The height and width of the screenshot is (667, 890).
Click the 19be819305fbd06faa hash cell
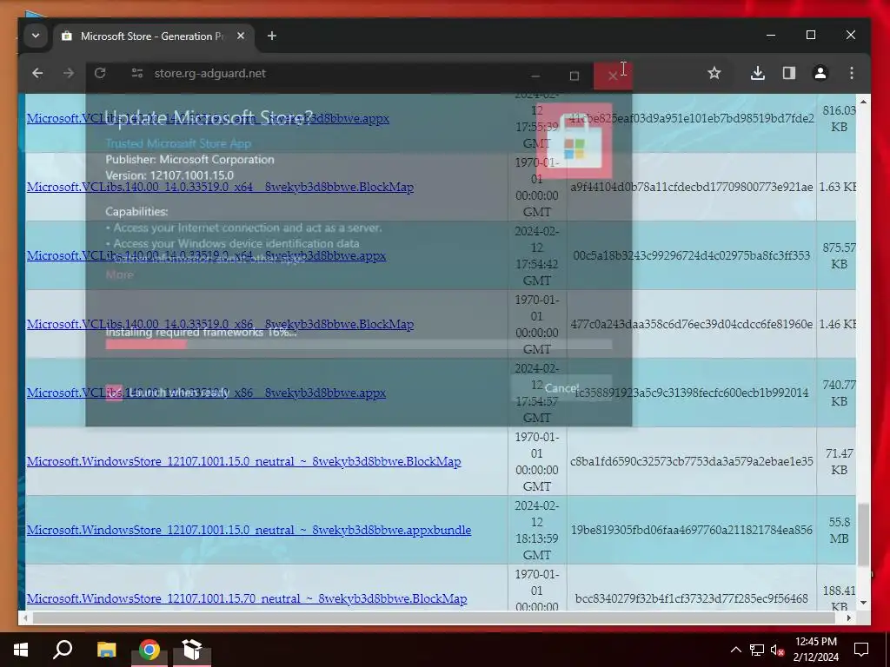click(691, 530)
